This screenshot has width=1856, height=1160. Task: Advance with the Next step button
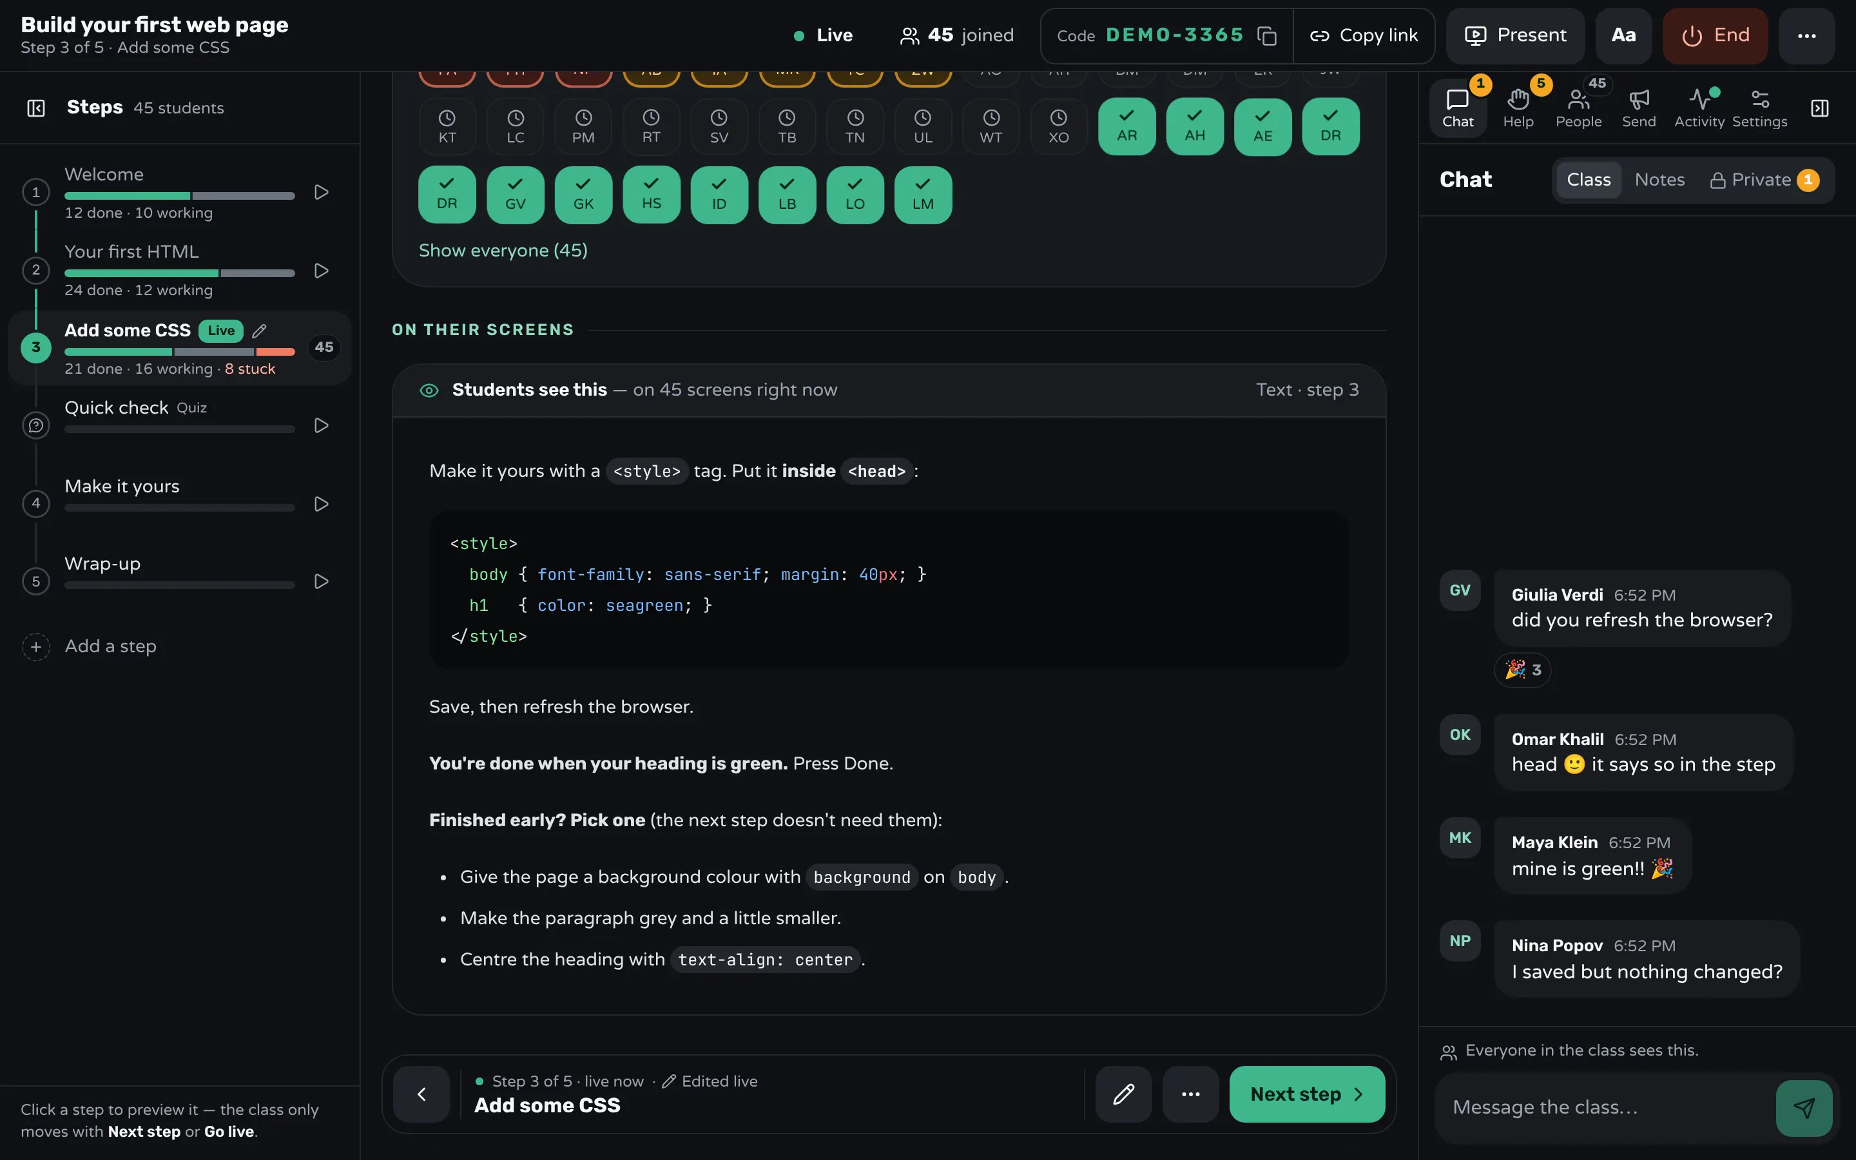click(1307, 1095)
